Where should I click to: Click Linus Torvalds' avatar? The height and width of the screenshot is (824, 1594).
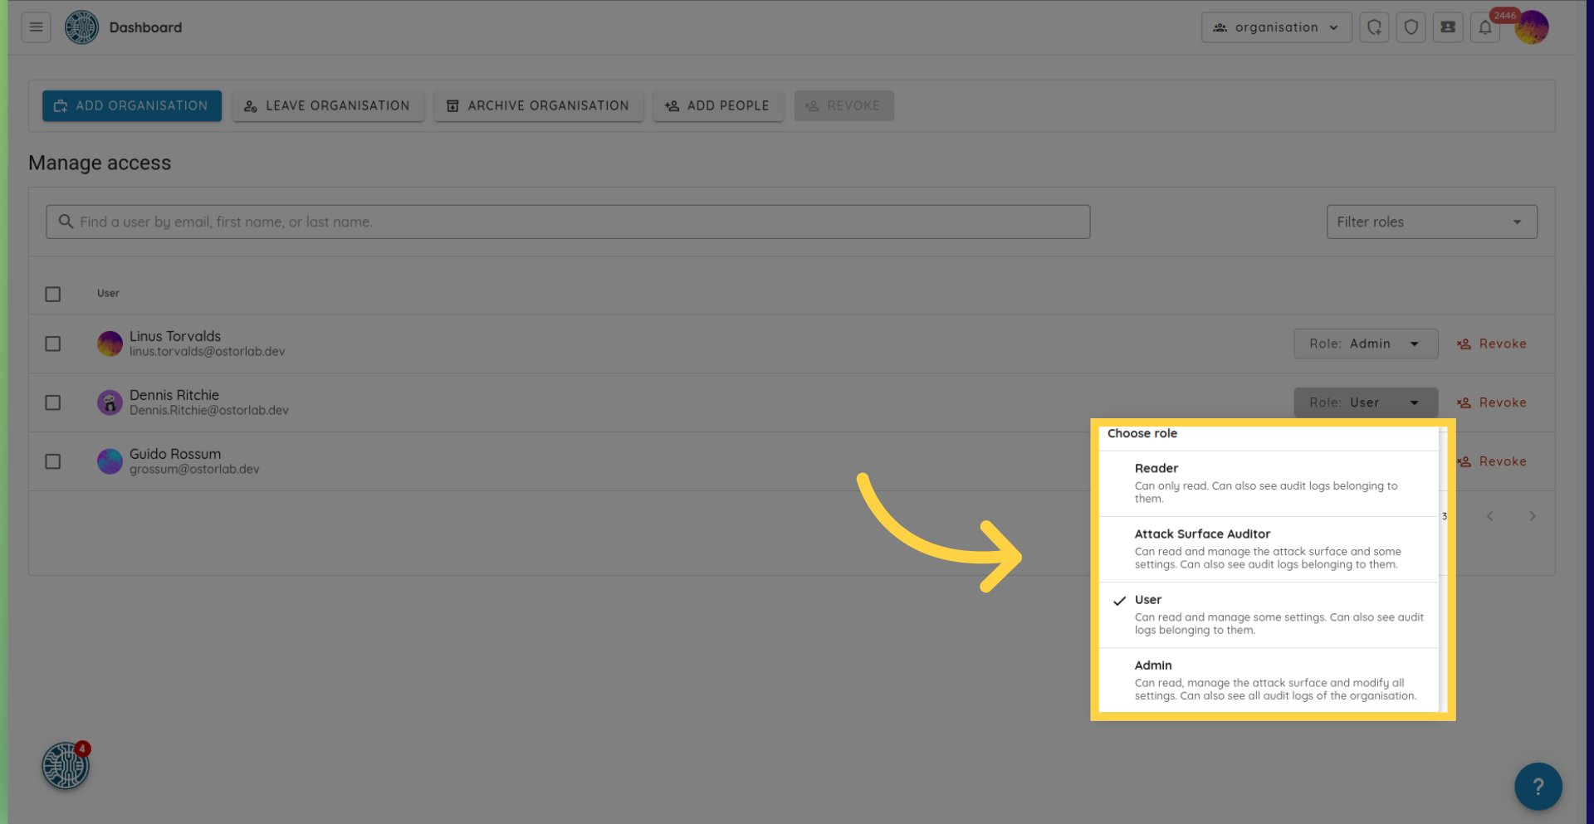(x=110, y=344)
